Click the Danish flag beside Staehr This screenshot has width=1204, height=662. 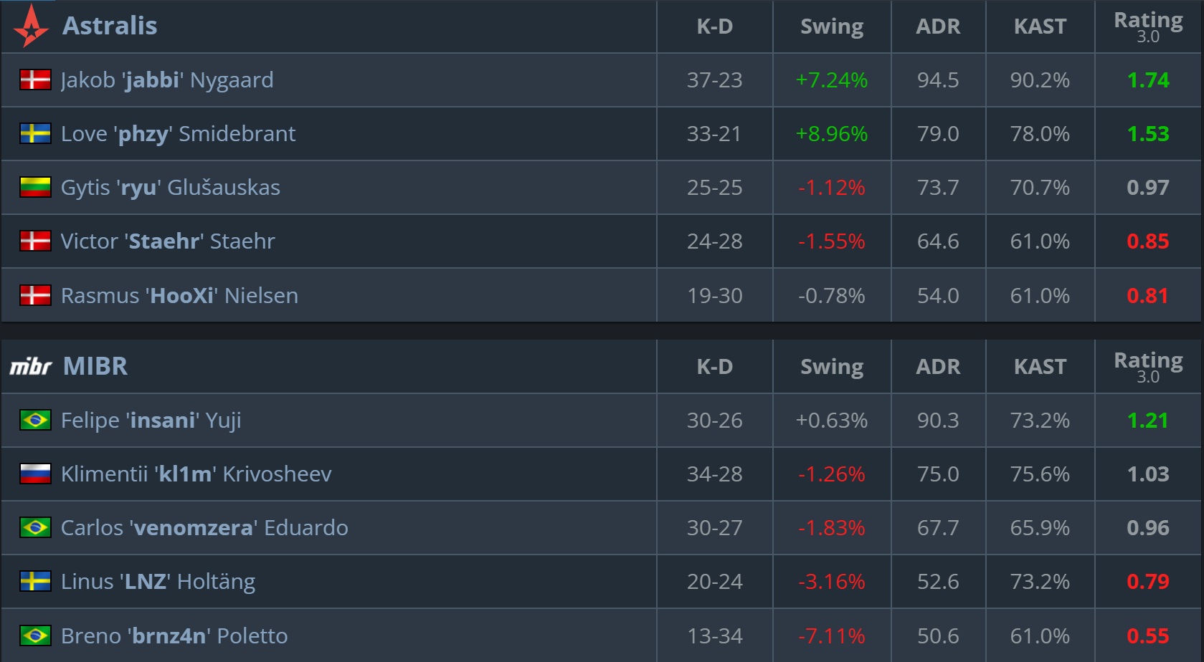[35, 241]
